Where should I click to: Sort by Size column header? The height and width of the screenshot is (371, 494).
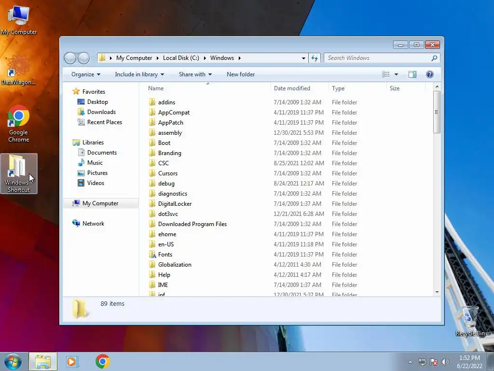pyautogui.click(x=406, y=88)
